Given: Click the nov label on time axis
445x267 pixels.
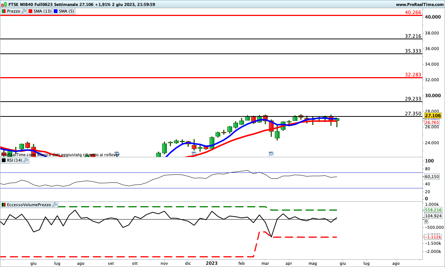Looking at the screenshot, I should coord(164,263).
